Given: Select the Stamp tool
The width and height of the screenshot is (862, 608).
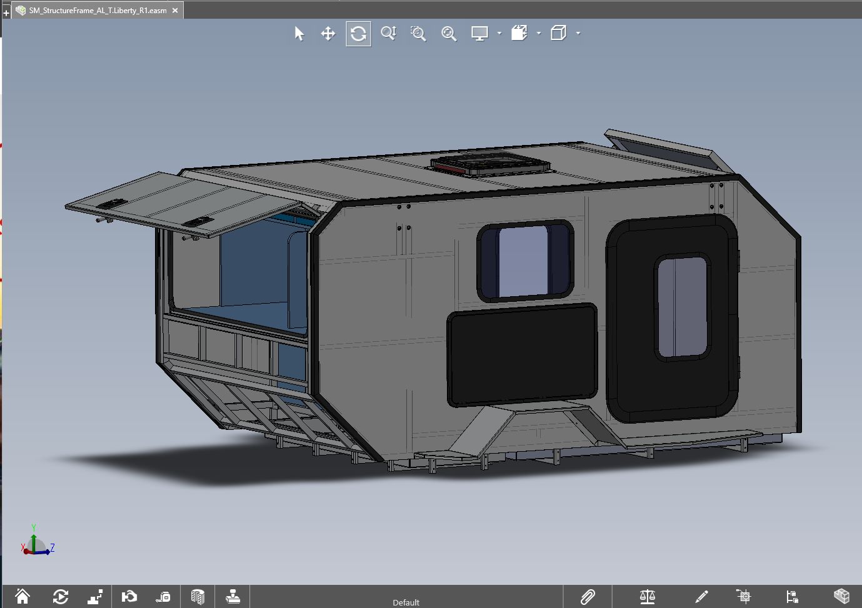Looking at the screenshot, I should [x=233, y=597].
